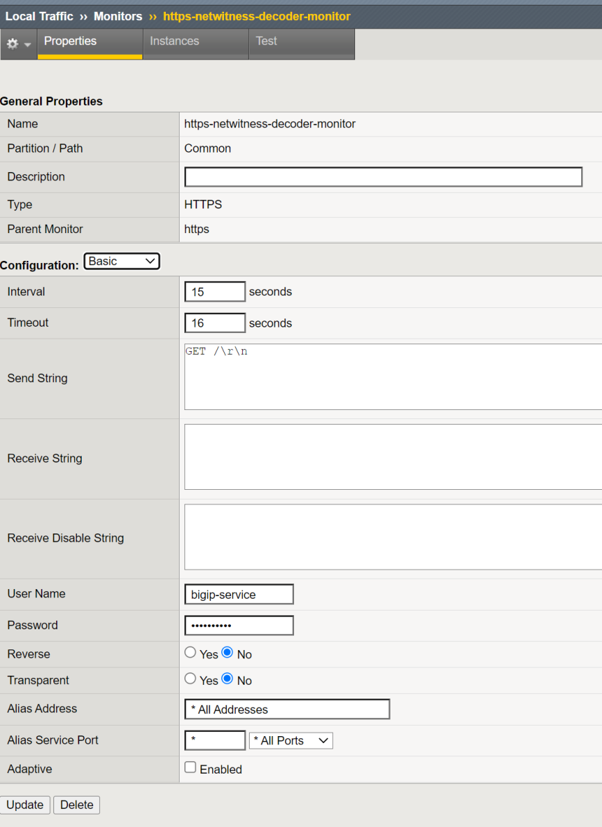Click inside the Receive String textarea
Screen dimensions: 602x827
[x=393, y=457]
